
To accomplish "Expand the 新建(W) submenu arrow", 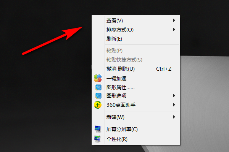I will click(x=174, y=117).
